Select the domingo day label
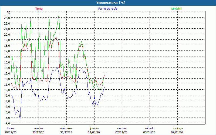 tap(177, 128)
